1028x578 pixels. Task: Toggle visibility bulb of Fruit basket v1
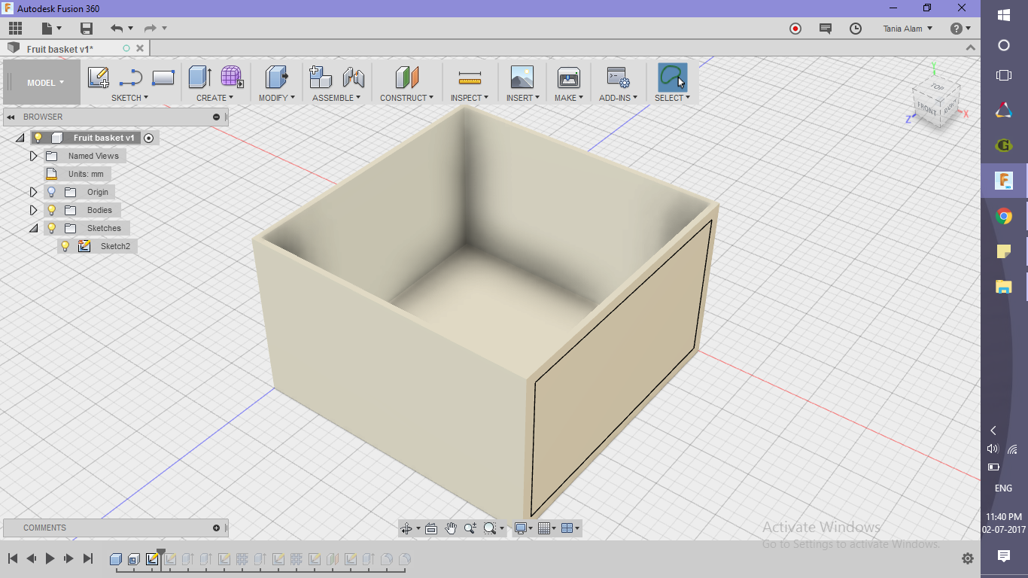pyautogui.click(x=38, y=138)
